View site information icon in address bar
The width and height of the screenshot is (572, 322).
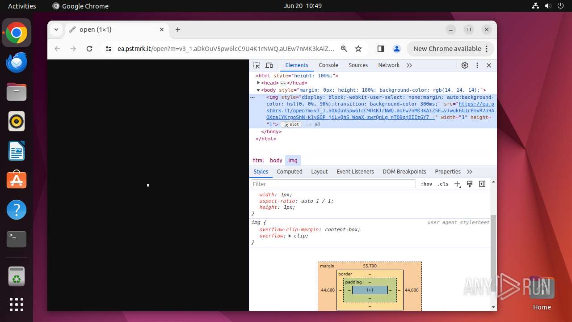click(108, 49)
